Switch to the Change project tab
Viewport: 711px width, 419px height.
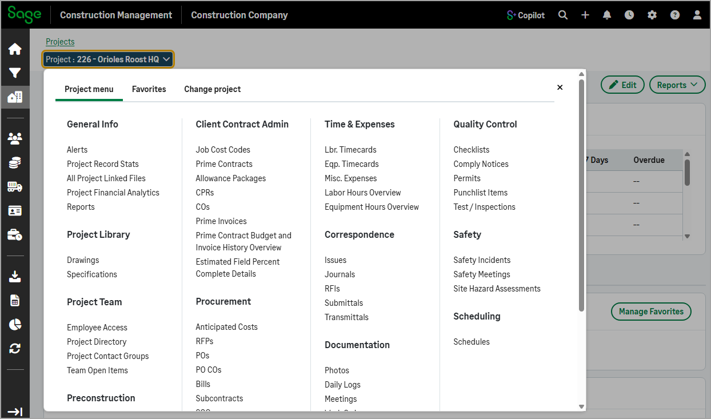pos(213,89)
